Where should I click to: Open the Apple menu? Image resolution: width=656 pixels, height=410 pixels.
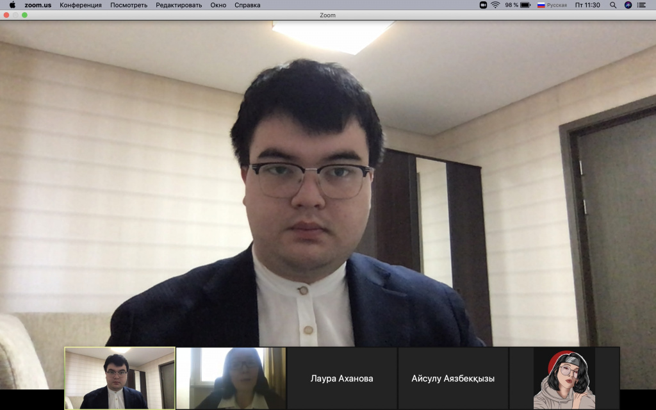click(13, 5)
